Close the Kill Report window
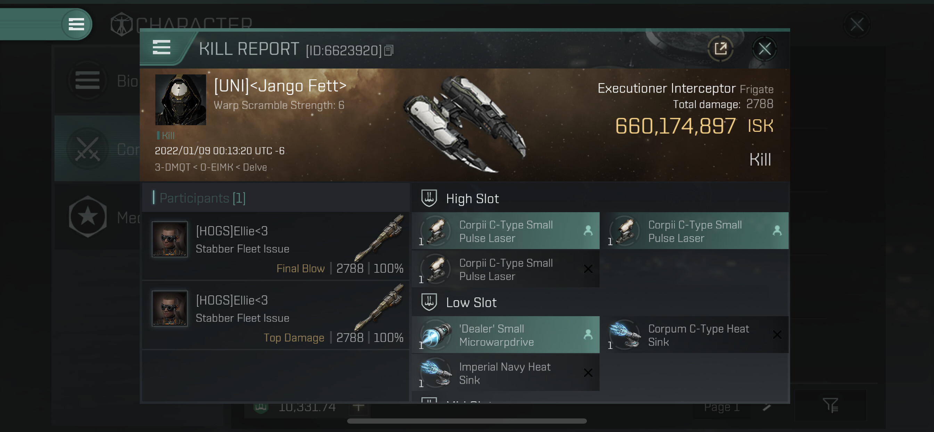The image size is (934, 432). point(764,49)
